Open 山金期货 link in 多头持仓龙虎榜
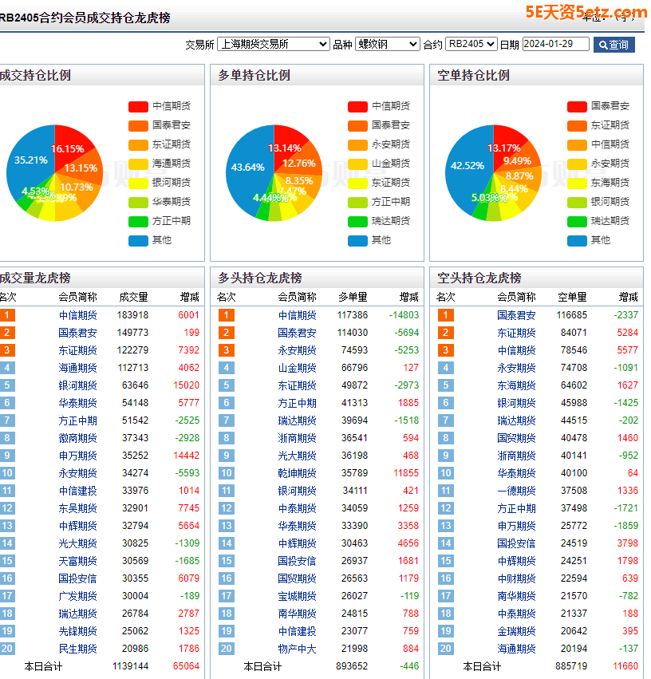This screenshot has height=679, width=651. [298, 368]
